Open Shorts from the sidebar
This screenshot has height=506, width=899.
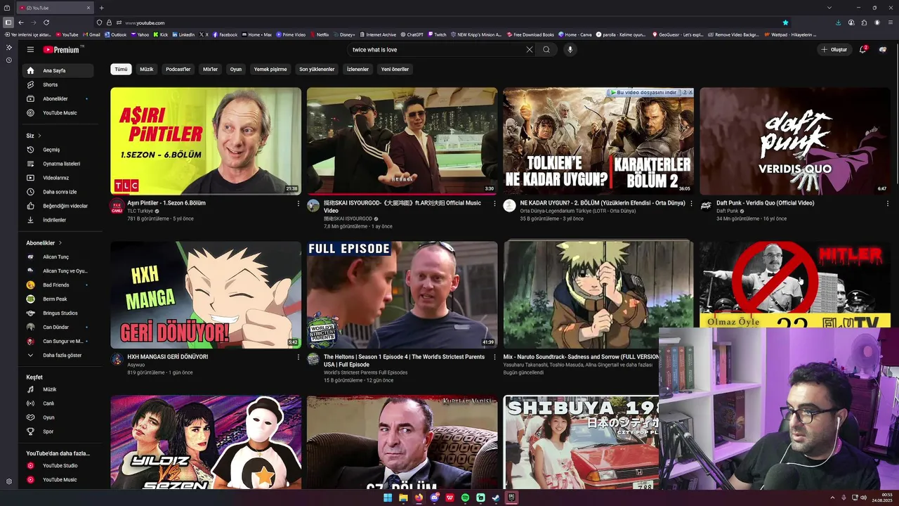(x=56, y=84)
